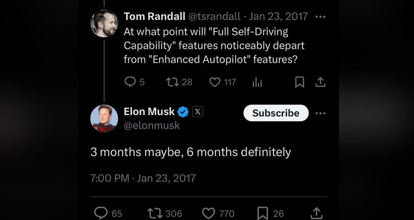Open Elon Musk's profile picture
The height and width of the screenshot is (220, 414).
104,118
